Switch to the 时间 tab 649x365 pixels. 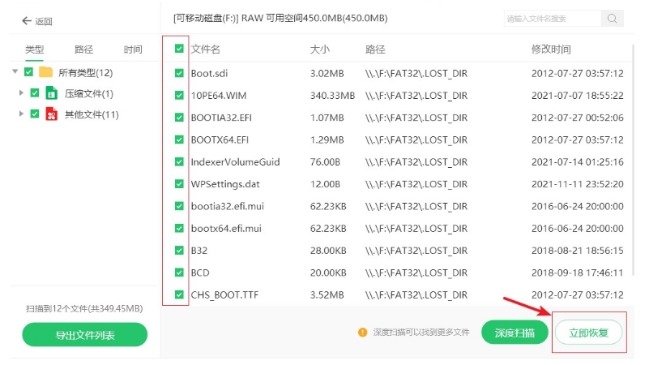(133, 49)
